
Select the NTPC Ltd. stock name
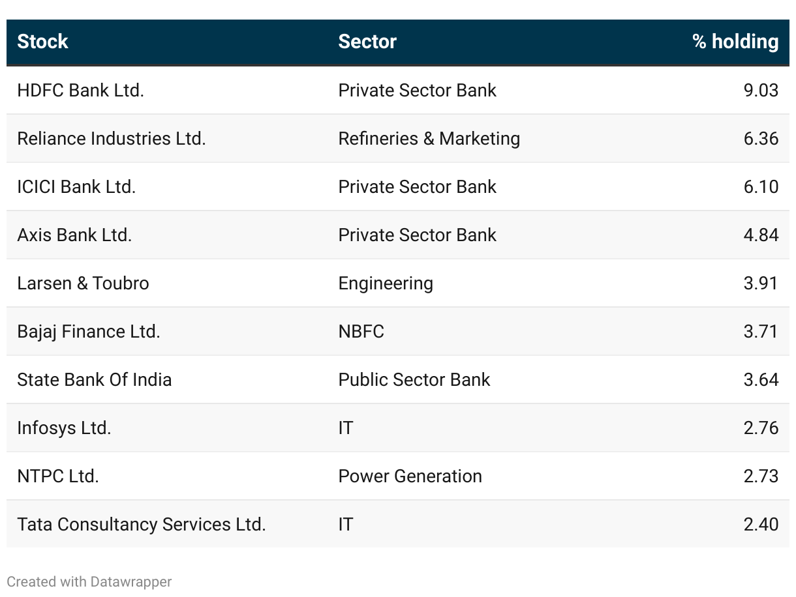58,476
